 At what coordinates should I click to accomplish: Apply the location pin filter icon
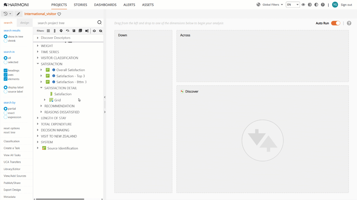coord(61,31)
